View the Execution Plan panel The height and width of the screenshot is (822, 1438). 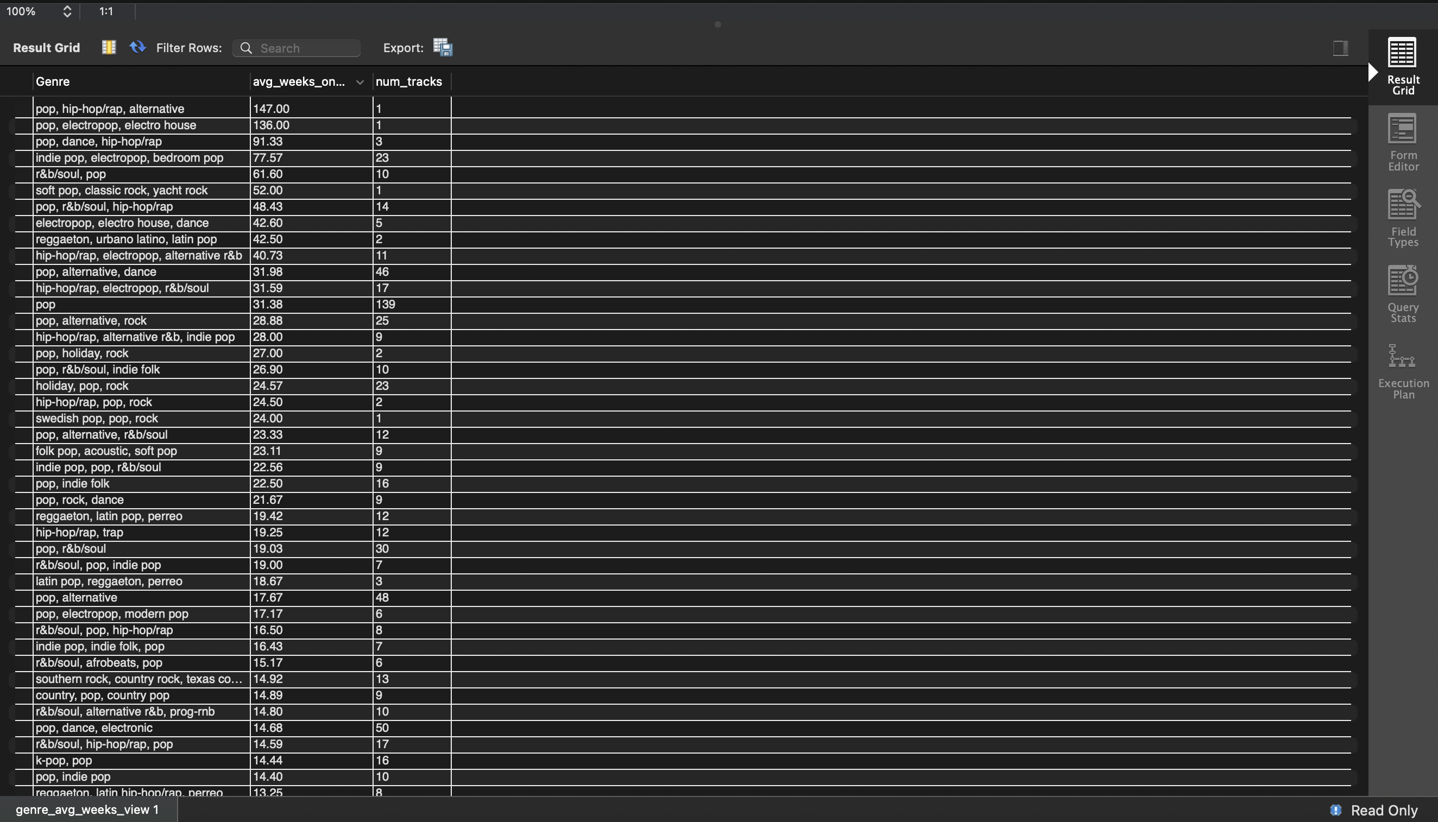pyautogui.click(x=1403, y=371)
